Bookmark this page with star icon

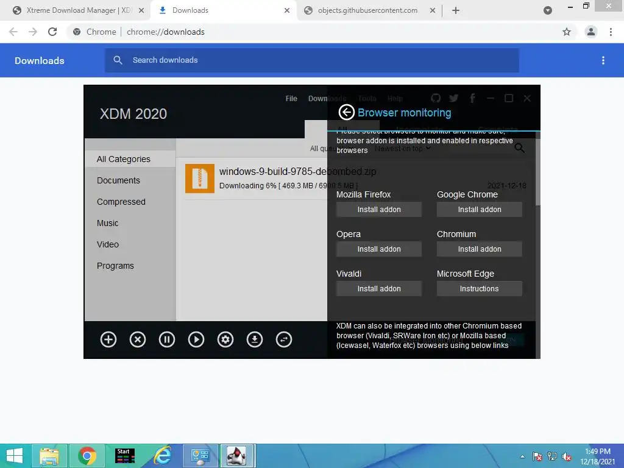pos(567,32)
